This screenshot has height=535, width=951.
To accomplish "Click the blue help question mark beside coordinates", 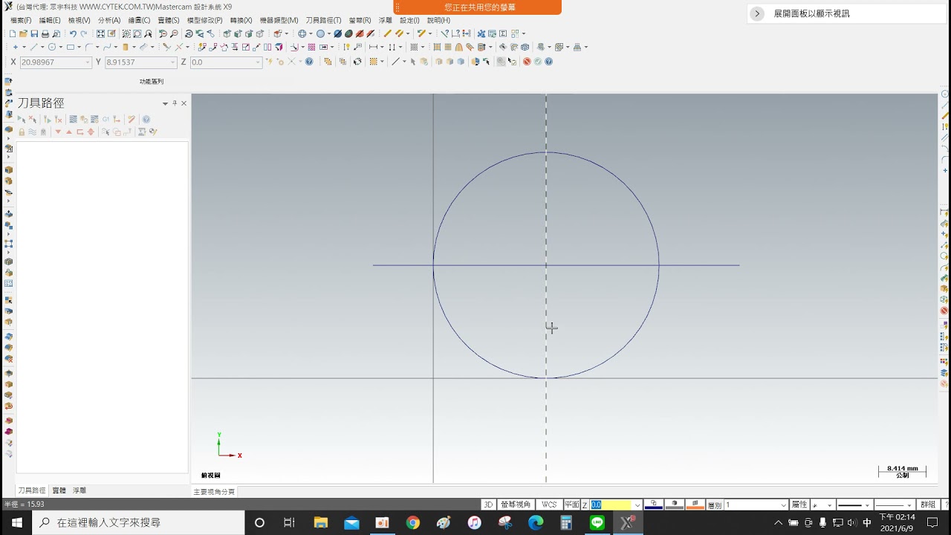I will click(309, 62).
